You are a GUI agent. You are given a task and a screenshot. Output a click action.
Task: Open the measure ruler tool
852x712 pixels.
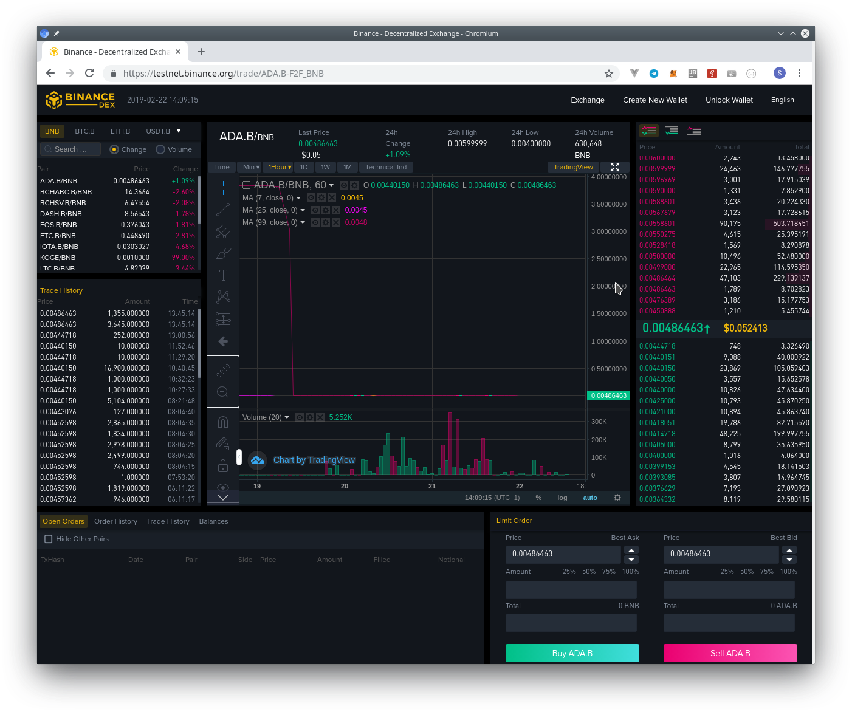pos(222,370)
